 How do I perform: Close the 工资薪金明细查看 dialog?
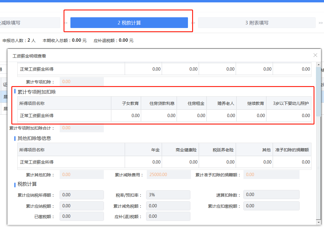coord(315,55)
